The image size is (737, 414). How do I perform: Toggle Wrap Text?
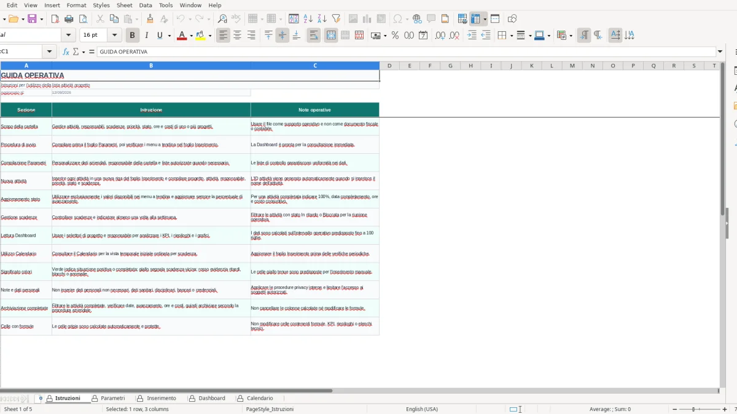point(313,36)
